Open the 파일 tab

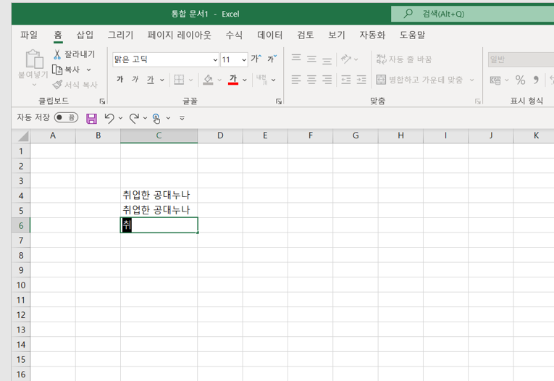(29, 35)
